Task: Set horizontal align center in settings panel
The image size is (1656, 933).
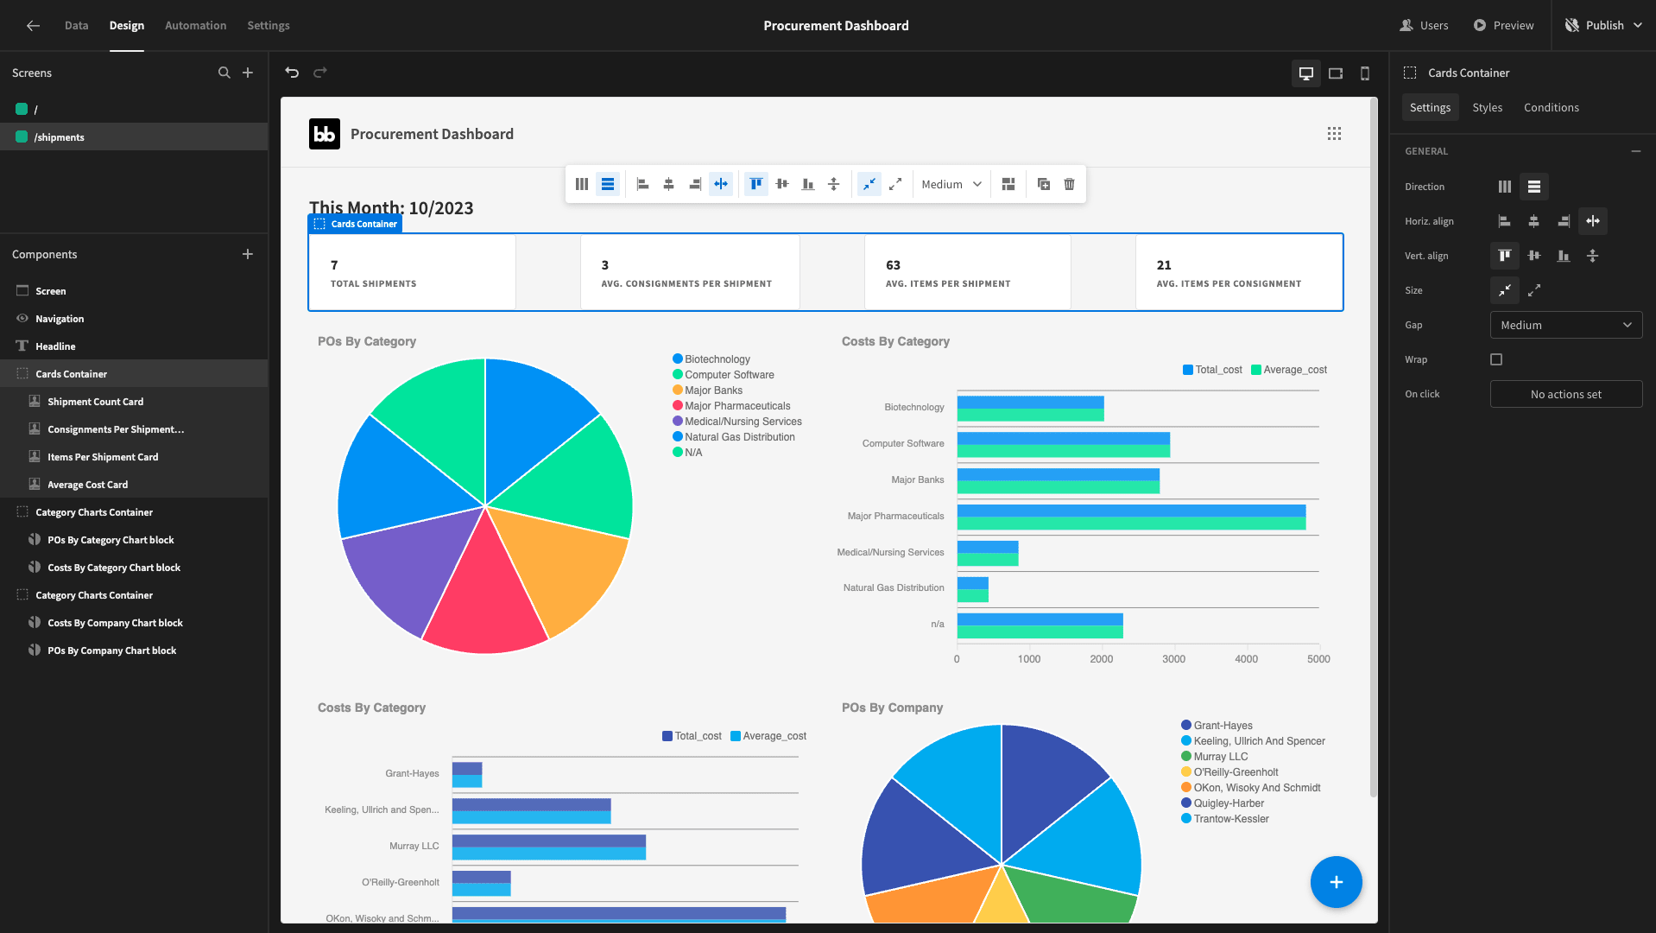Action: pos(1534,221)
